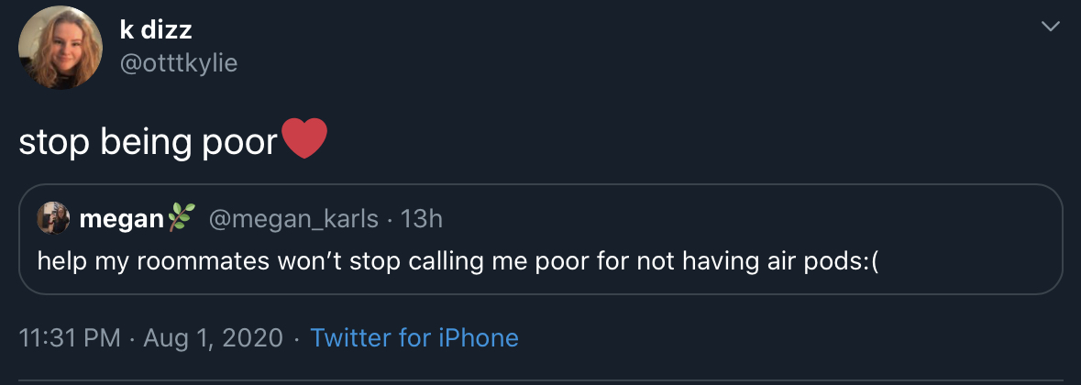Click the megan display name

[x=120, y=219]
